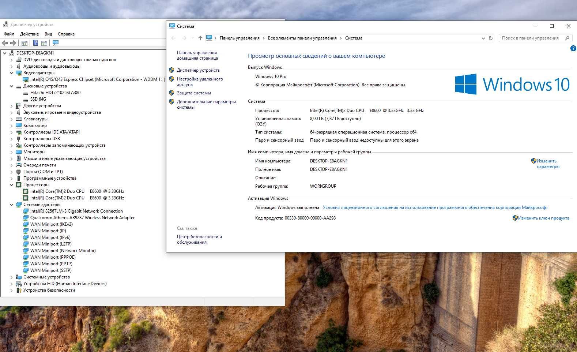Click Изменить параметры link
The height and width of the screenshot is (352, 577).
(x=548, y=164)
